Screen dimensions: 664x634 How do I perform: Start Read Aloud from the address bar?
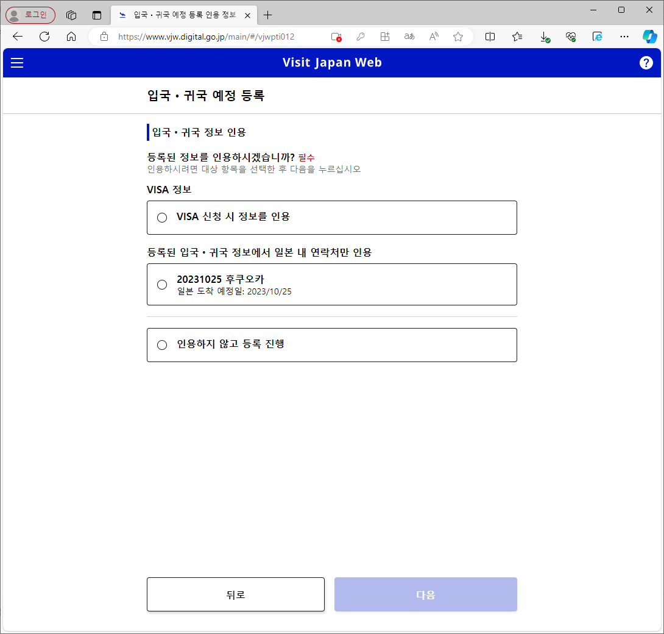coord(434,37)
